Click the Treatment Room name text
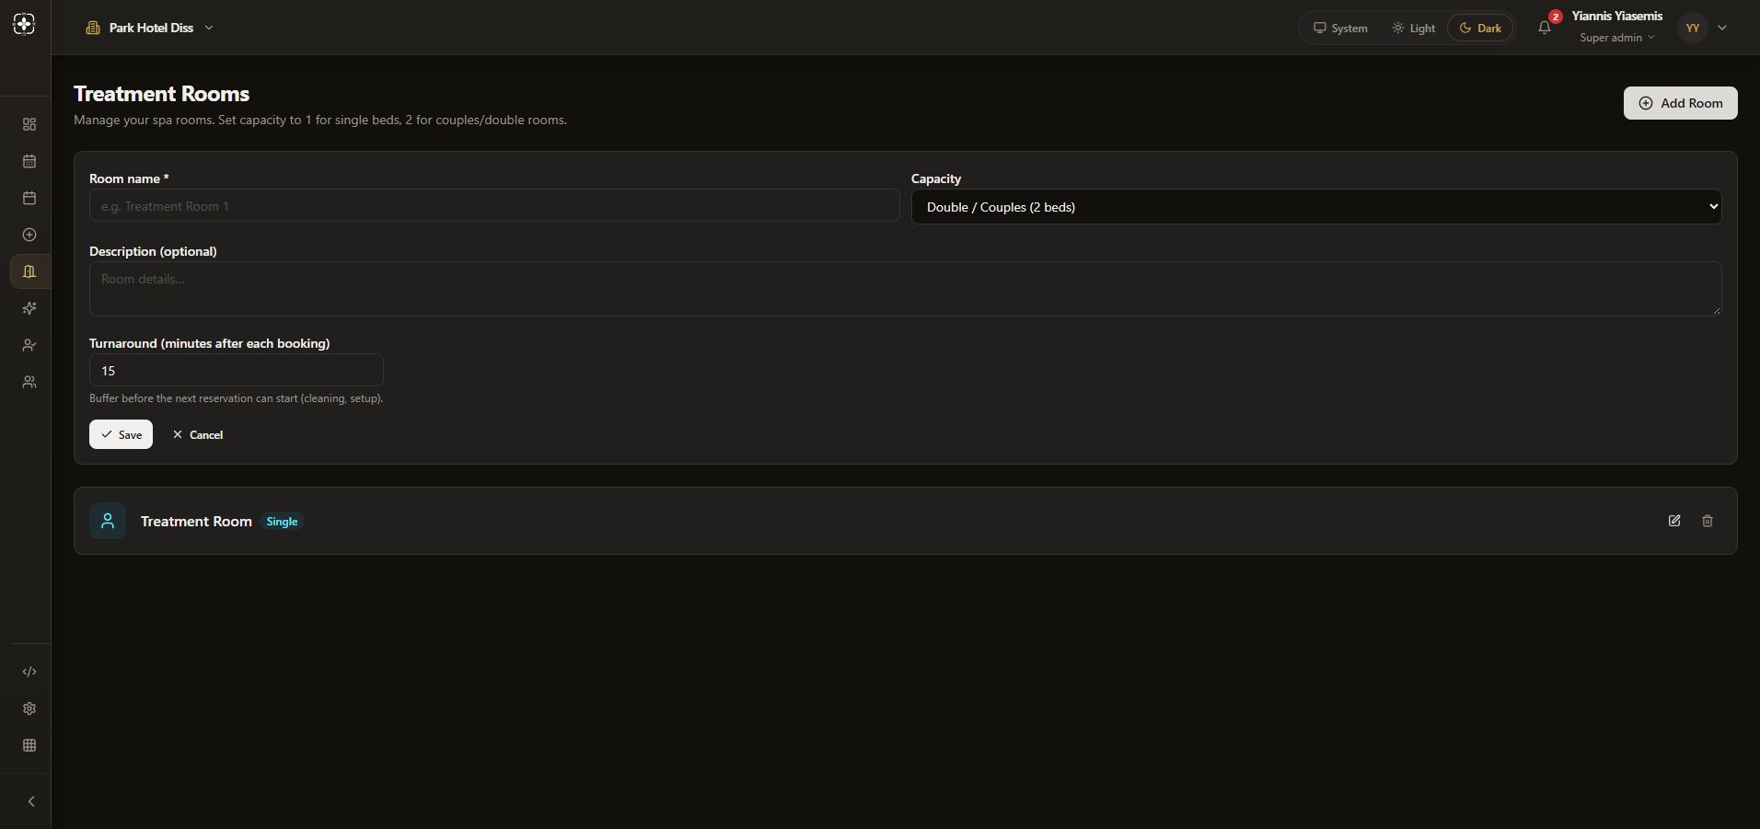The width and height of the screenshot is (1760, 829). (196, 521)
